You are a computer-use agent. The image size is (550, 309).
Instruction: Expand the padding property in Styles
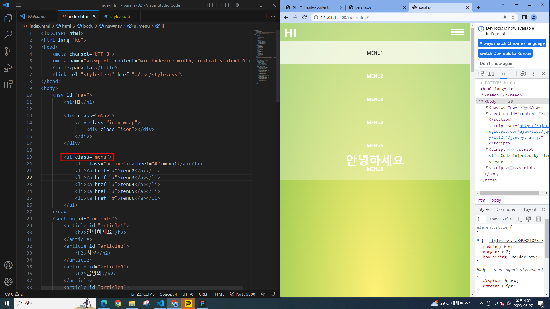pyautogui.click(x=505, y=247)
